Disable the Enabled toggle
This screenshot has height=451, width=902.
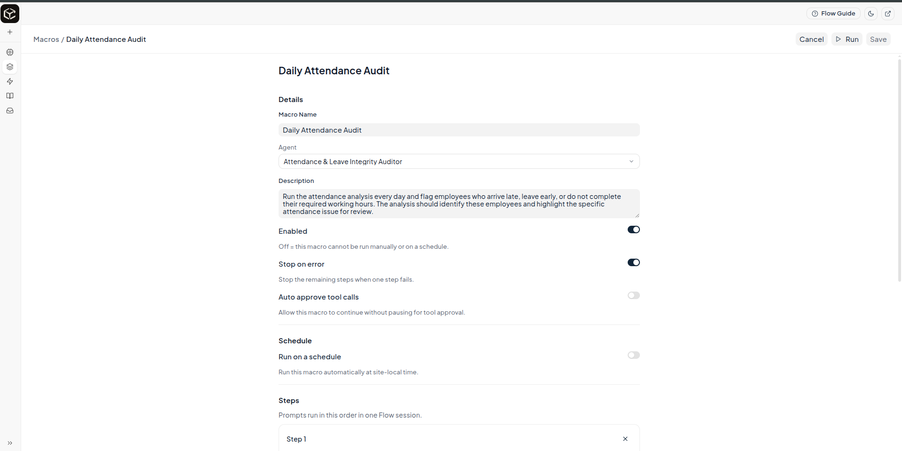tap(634, 229)
